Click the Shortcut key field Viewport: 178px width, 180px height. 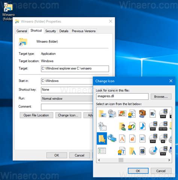67,90
